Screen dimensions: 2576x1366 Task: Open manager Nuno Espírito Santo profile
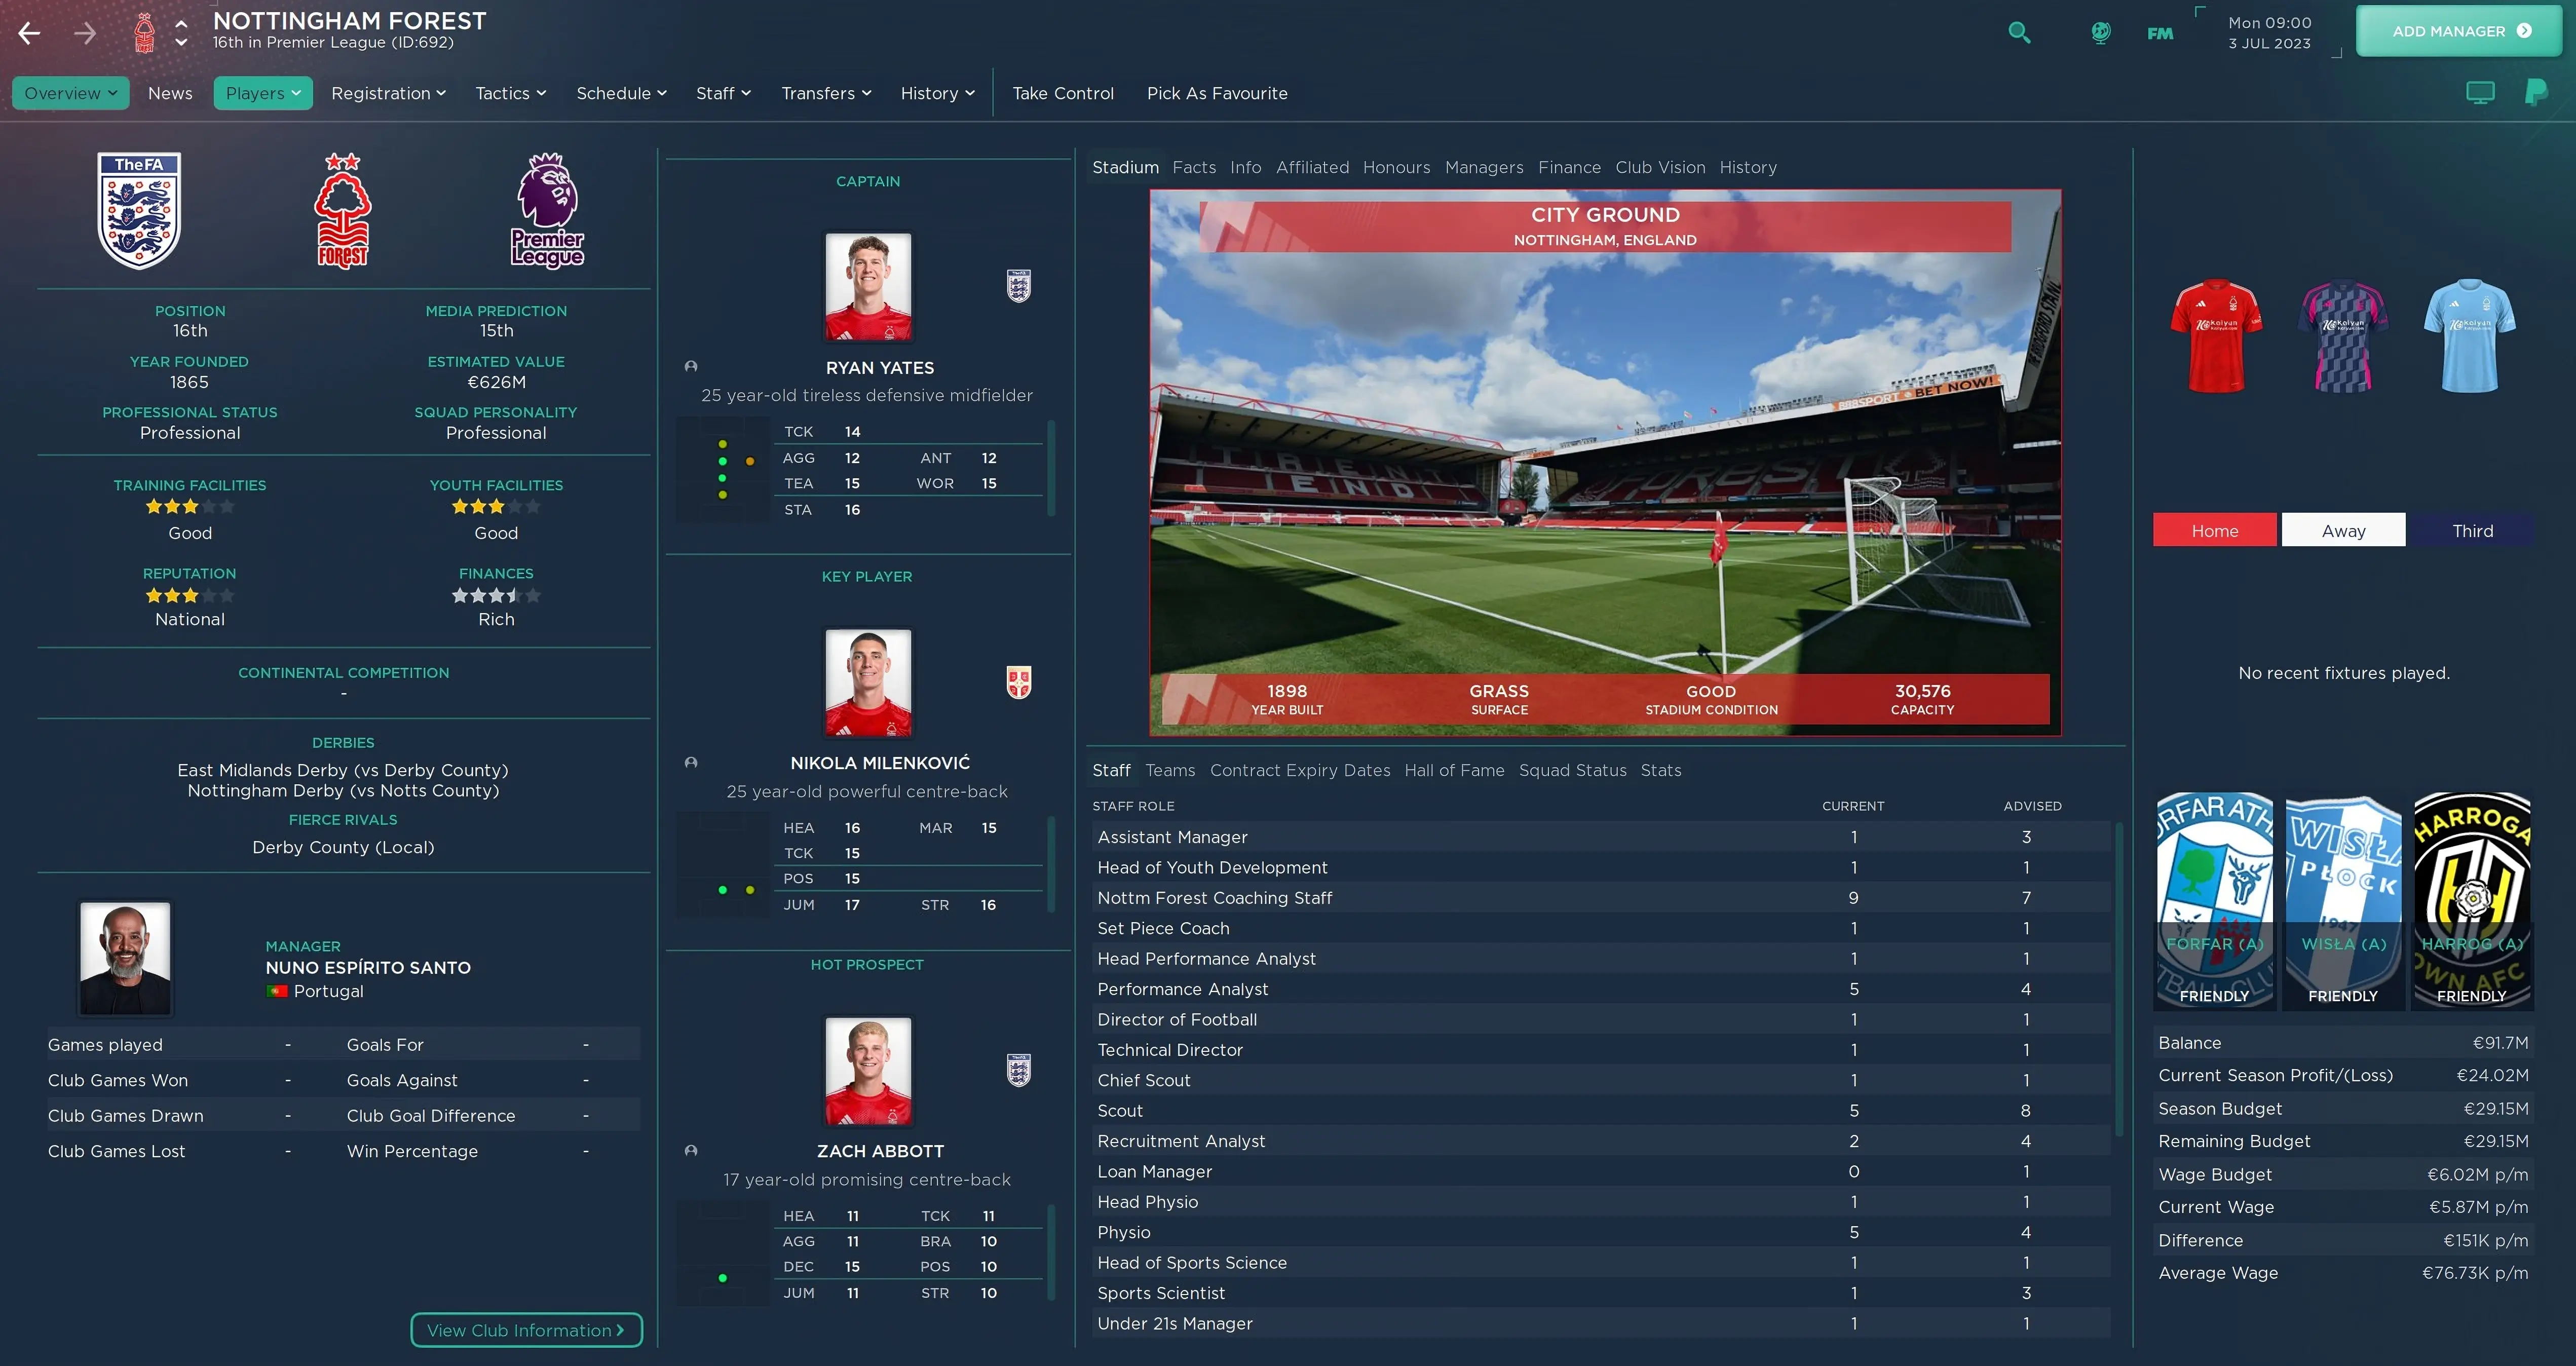(368, 967)
